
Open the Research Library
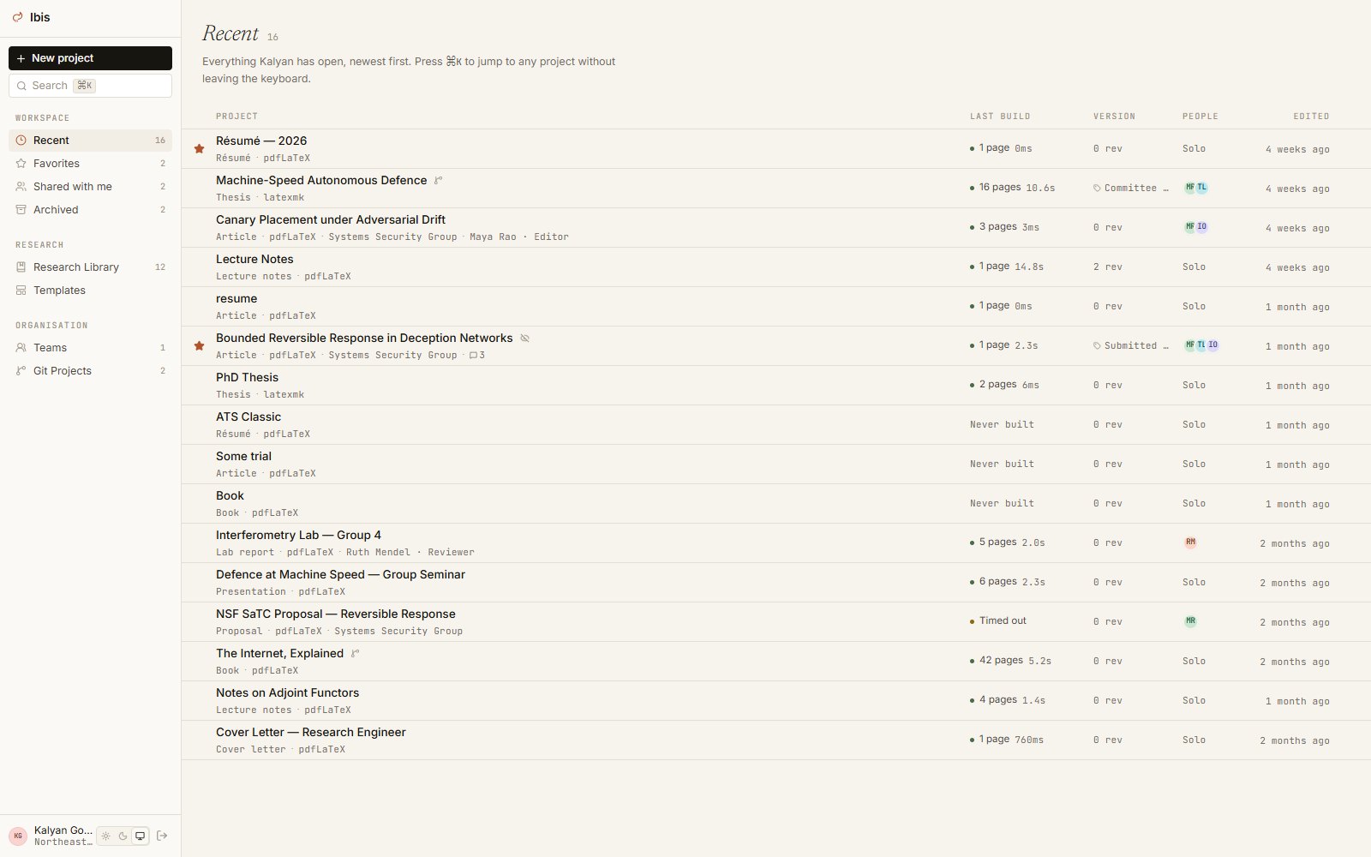90,267
